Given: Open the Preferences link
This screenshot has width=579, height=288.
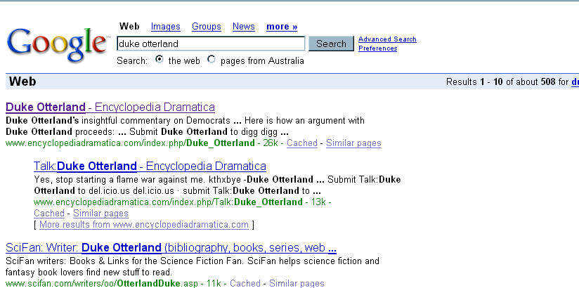Looking at the screenshot, I should 378,48.
